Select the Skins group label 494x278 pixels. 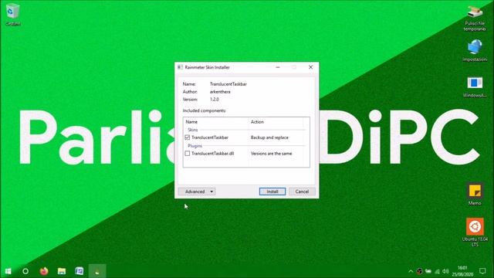tap(193, 130)
